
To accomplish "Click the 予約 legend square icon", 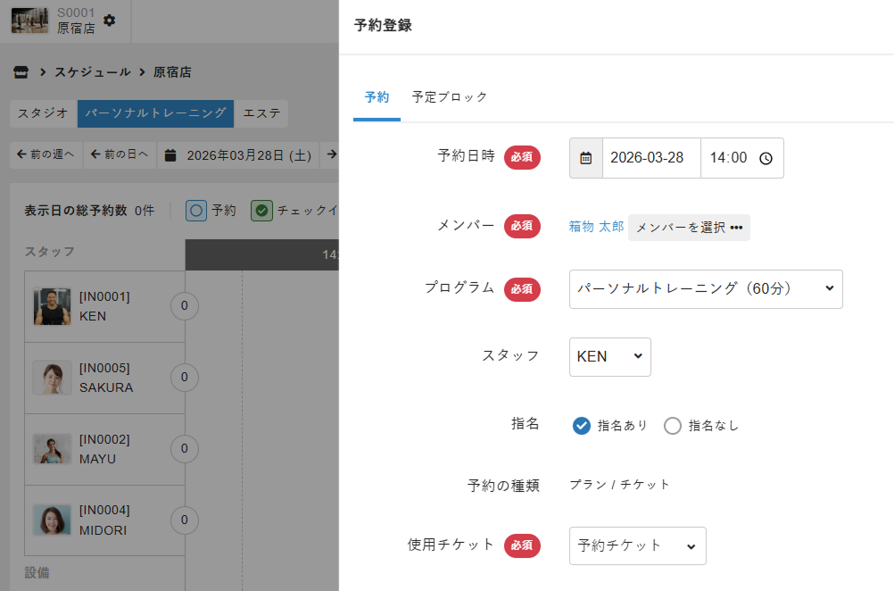I will (196, 211).
